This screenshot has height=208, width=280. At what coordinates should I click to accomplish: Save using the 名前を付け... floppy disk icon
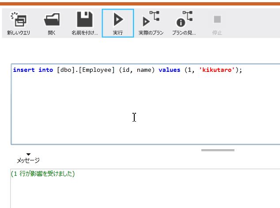[85, 19]
